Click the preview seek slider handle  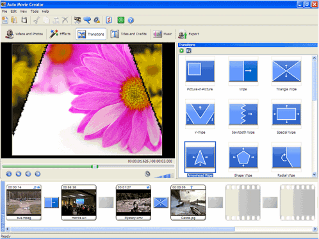point(94,167)
